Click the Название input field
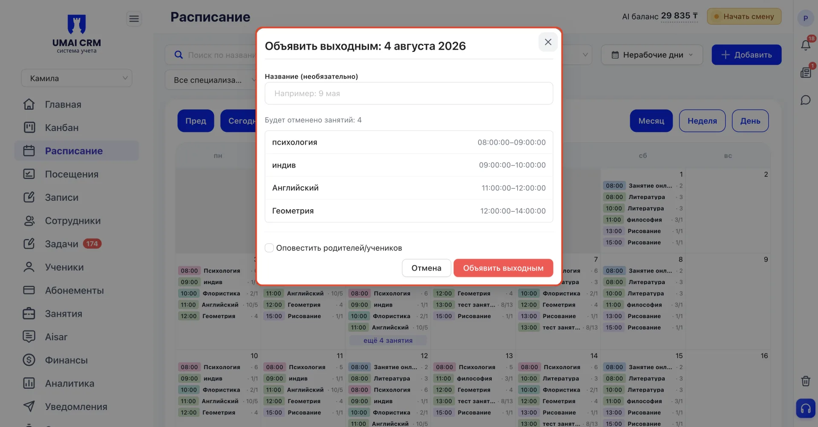 (409, 93)
